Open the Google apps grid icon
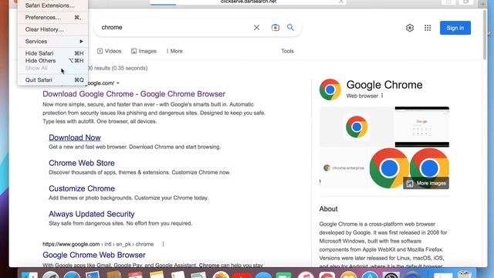The image size is (494, 278). pos(427,28)
